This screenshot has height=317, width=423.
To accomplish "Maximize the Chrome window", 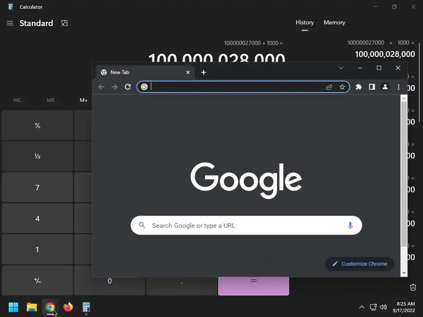I will point(379,68).
